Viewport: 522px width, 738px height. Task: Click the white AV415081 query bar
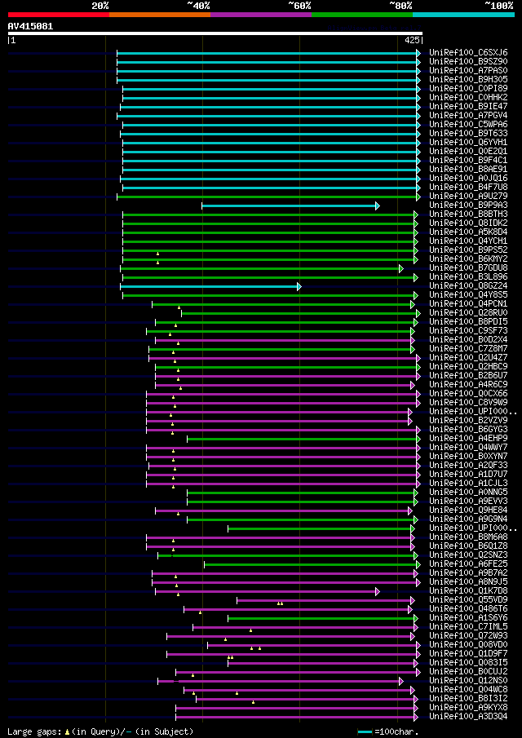tap(215, 33)
